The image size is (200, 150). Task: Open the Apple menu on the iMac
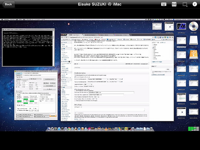2,20
